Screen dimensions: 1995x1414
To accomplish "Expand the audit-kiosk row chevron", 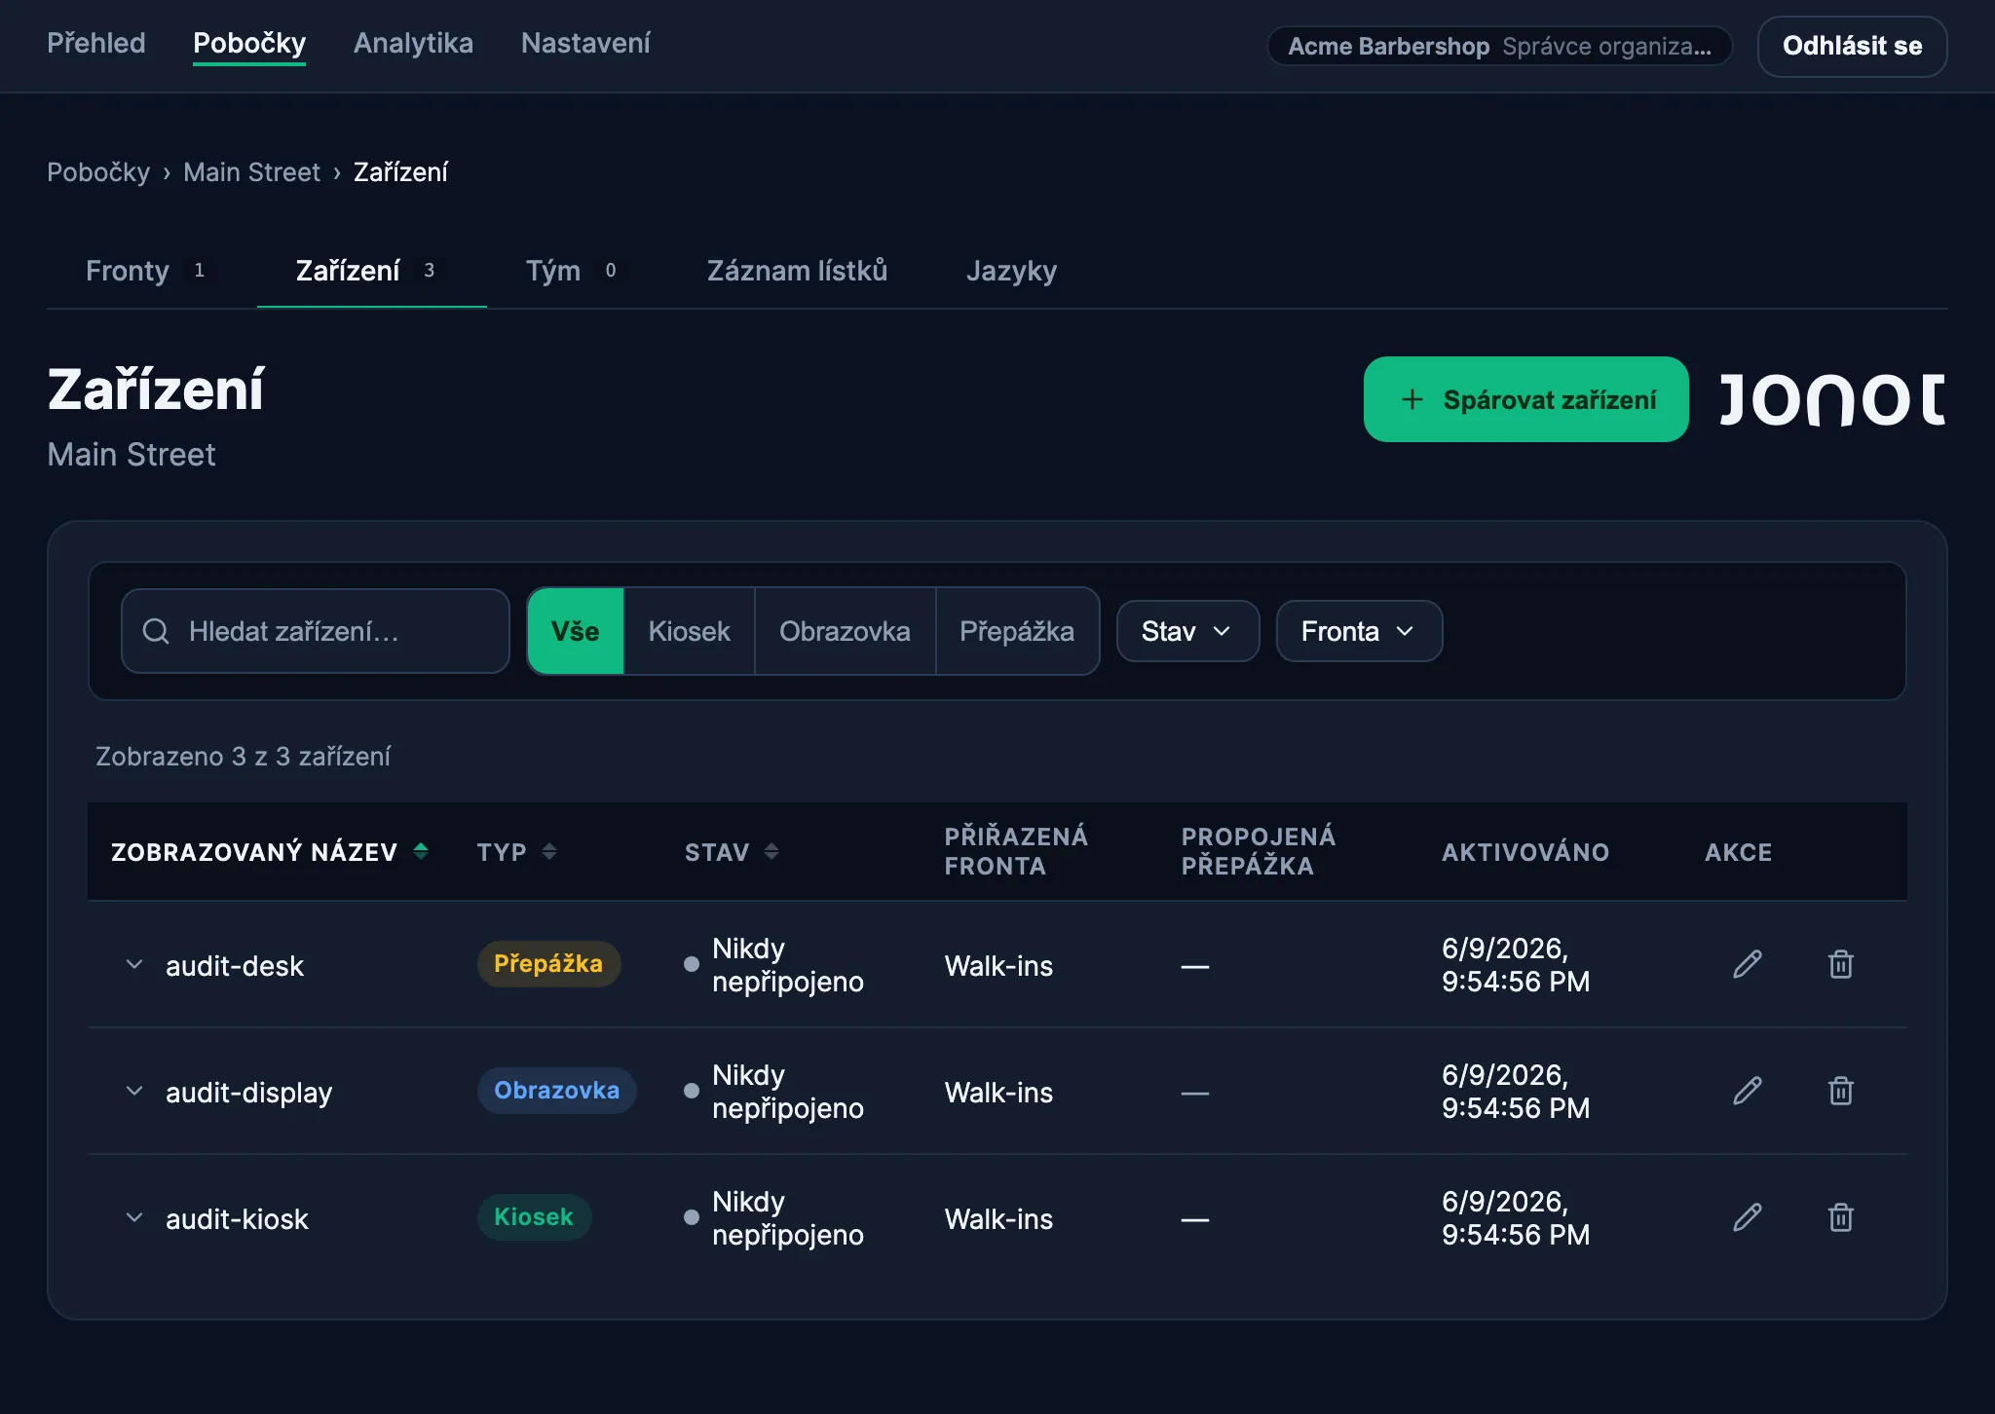I will tap(134, 1217).
